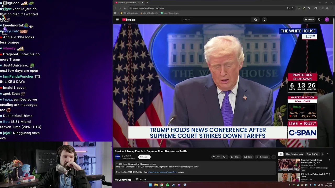This screenshot has height=188, width=335.
Task: Open three-dot menu for $10 for Every Patient video
Action: (330, 174)
